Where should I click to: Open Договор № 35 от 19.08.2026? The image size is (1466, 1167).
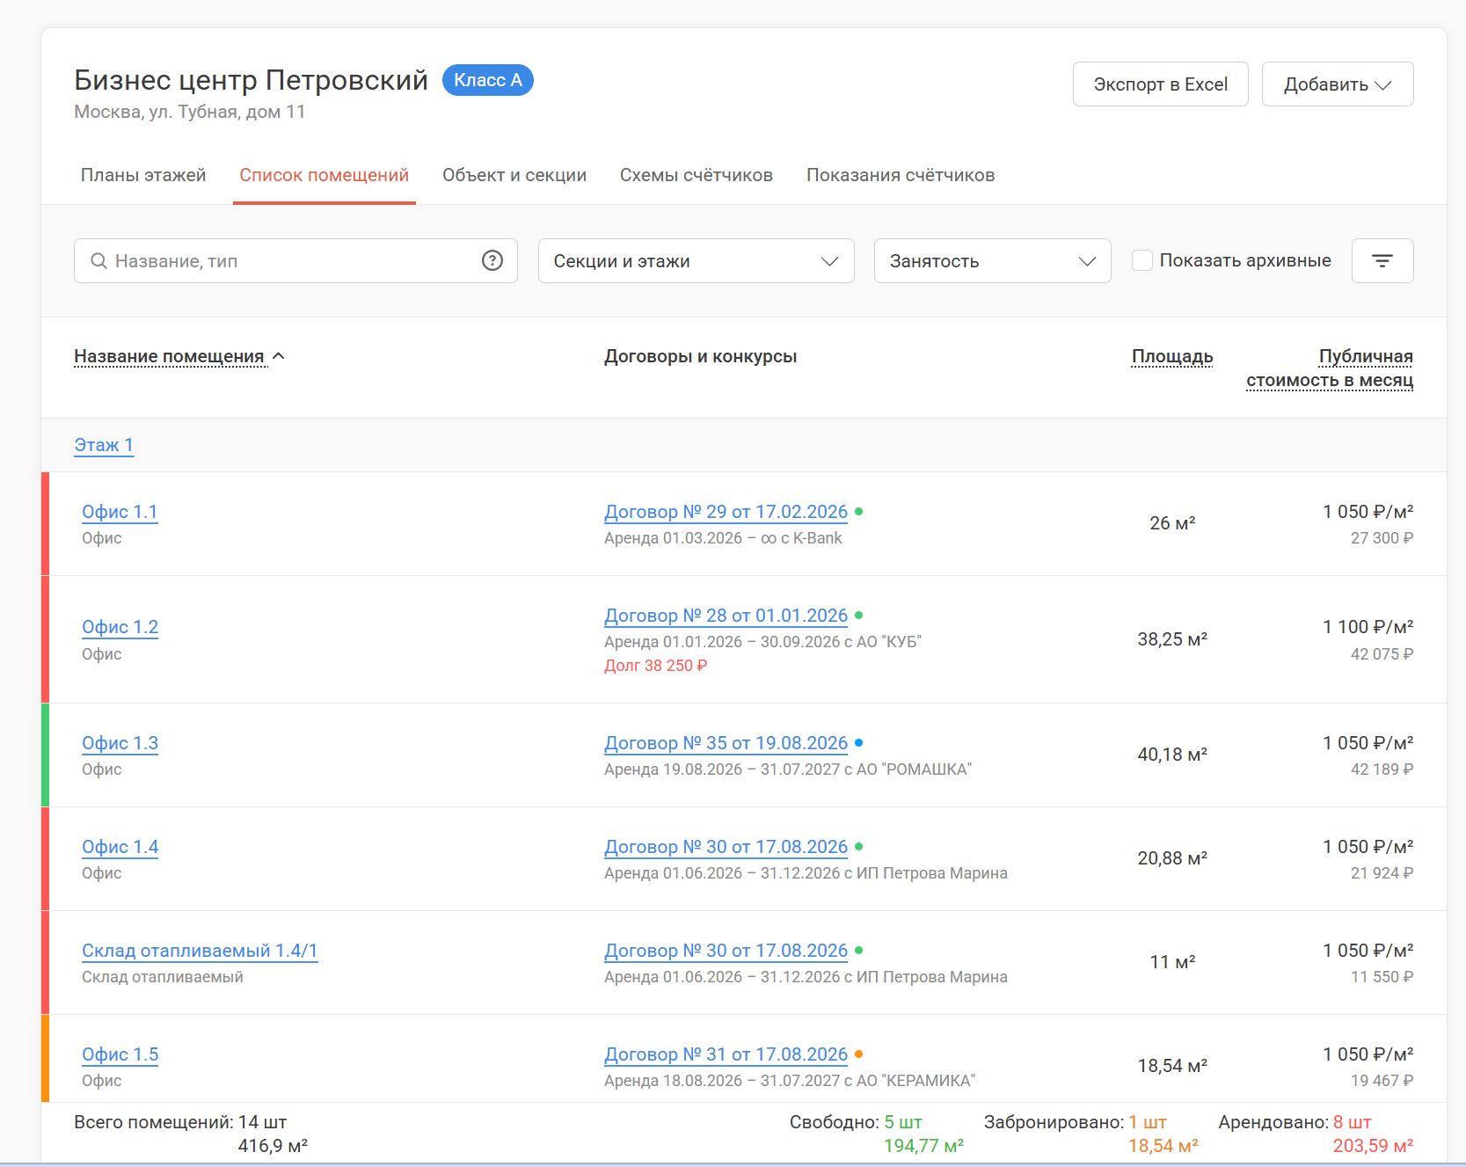click(x=726, y=743)
